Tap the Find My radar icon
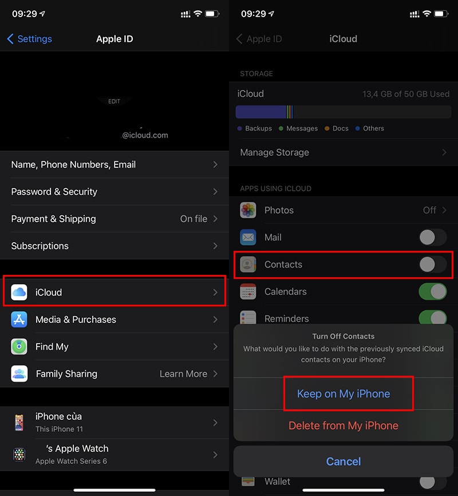Screen dimensions: 458x496 (x=19, y=347)
